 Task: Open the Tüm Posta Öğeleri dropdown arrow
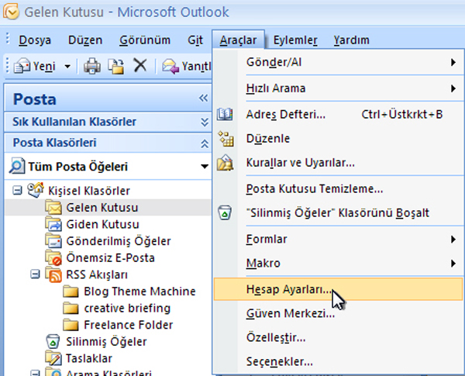click(205, 167)
